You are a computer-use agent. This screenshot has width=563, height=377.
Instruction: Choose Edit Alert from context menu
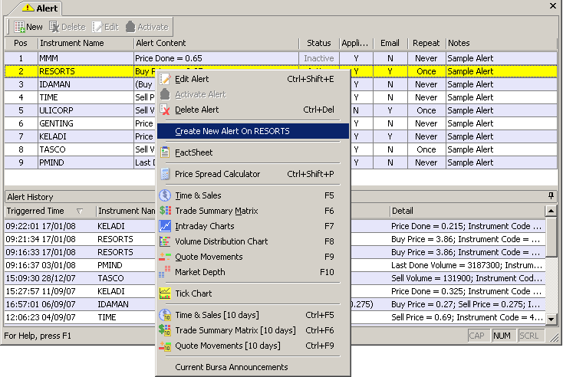pos(253,79)
